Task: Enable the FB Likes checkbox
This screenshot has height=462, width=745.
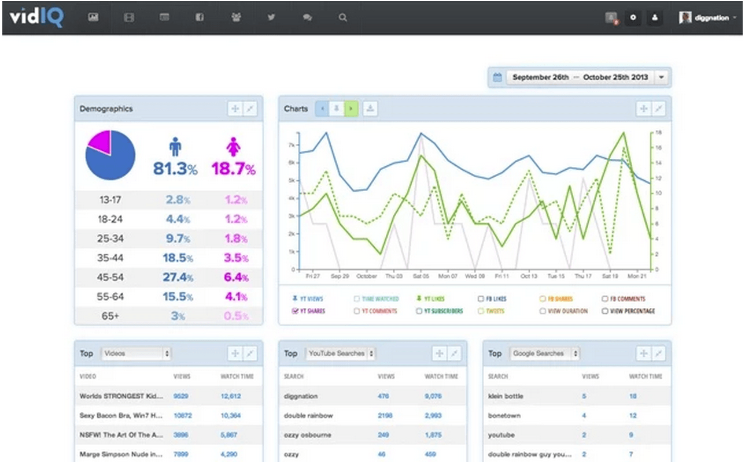Action: [481, 299]
